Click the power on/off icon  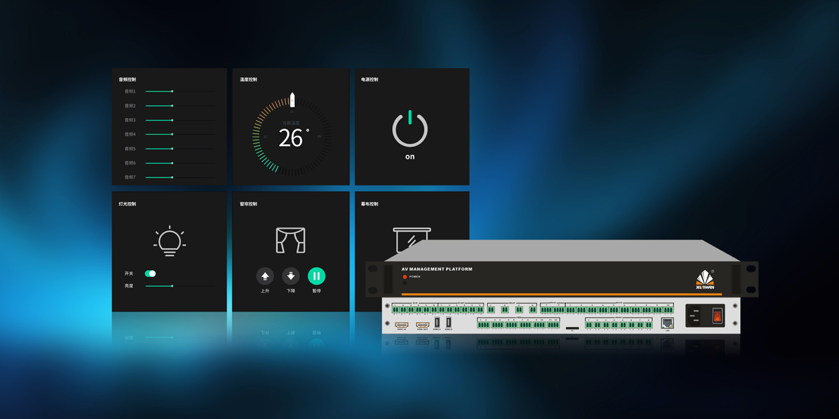(409, 129)
